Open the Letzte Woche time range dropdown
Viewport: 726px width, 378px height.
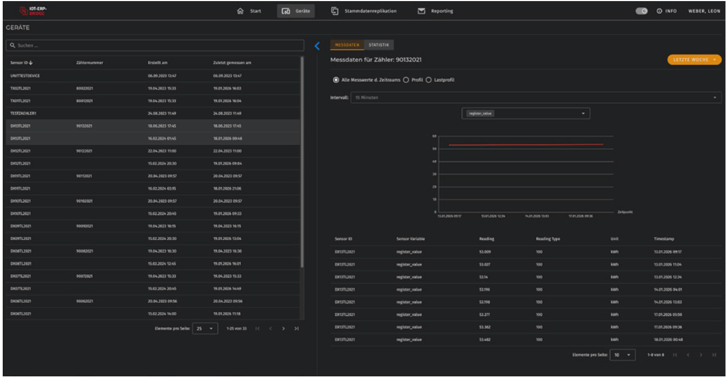694,59
